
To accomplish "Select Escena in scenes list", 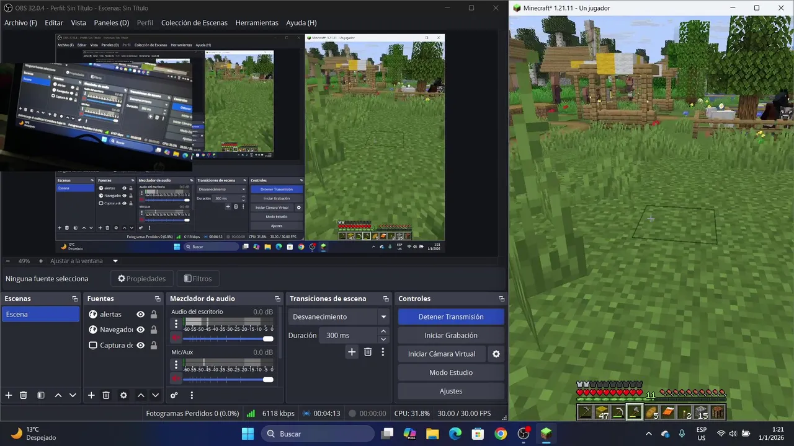I will pos(40,314).
